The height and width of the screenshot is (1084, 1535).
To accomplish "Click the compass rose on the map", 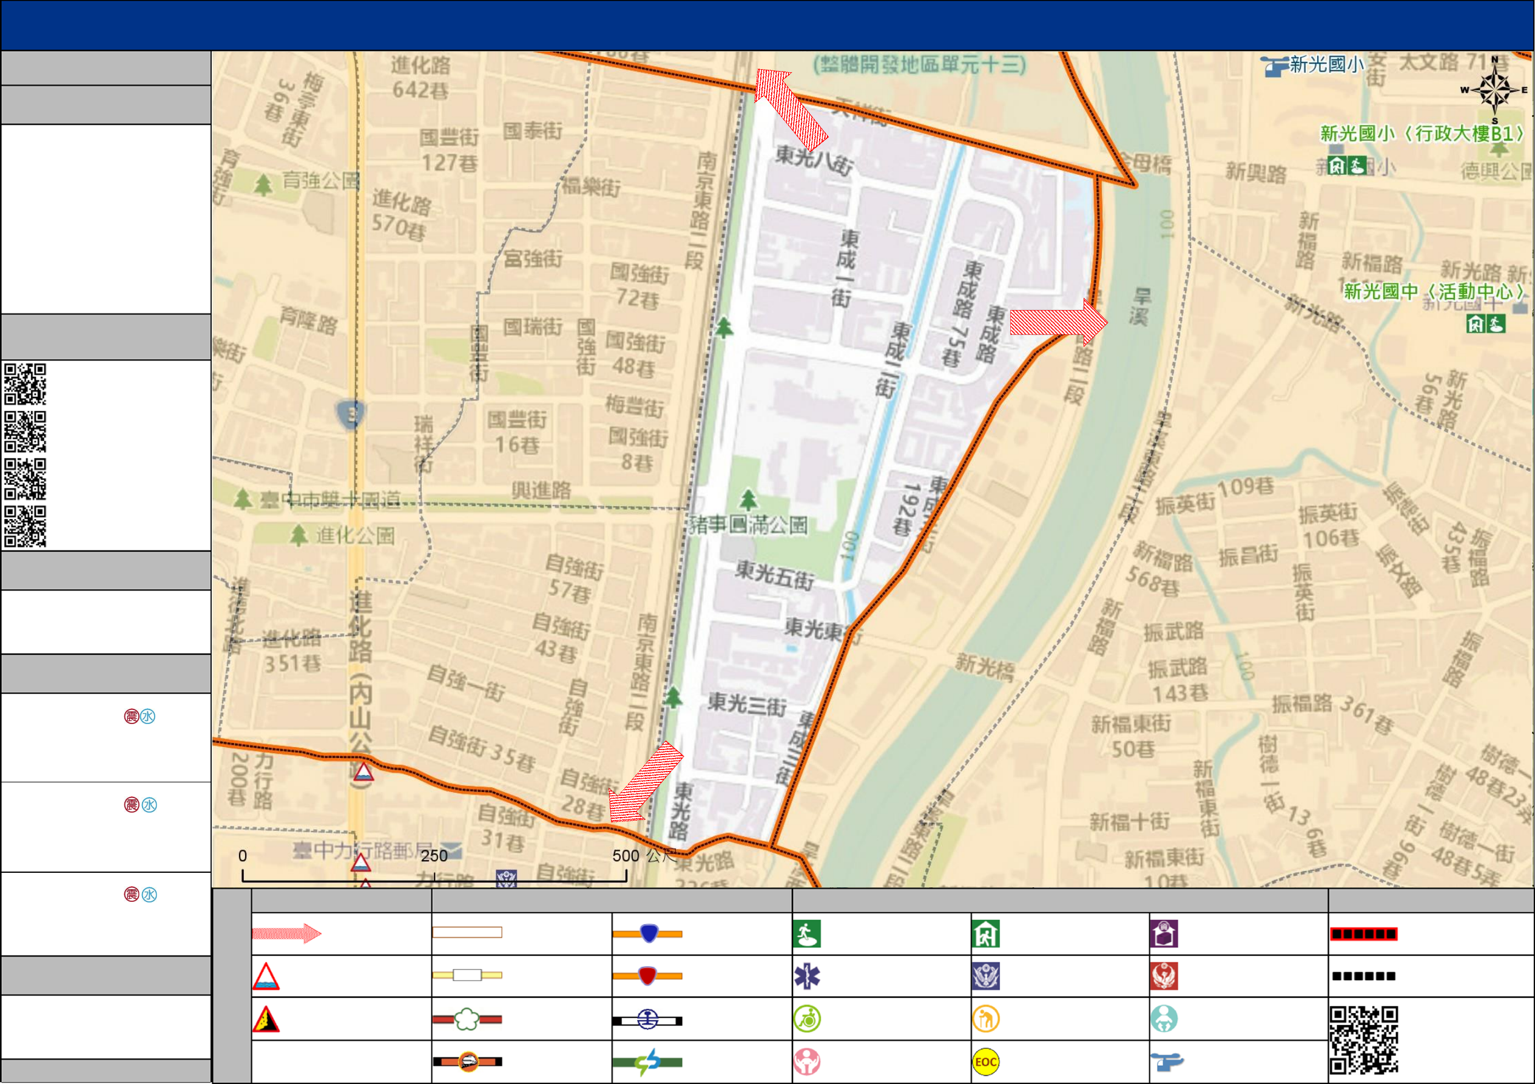I will (1495, 90).
